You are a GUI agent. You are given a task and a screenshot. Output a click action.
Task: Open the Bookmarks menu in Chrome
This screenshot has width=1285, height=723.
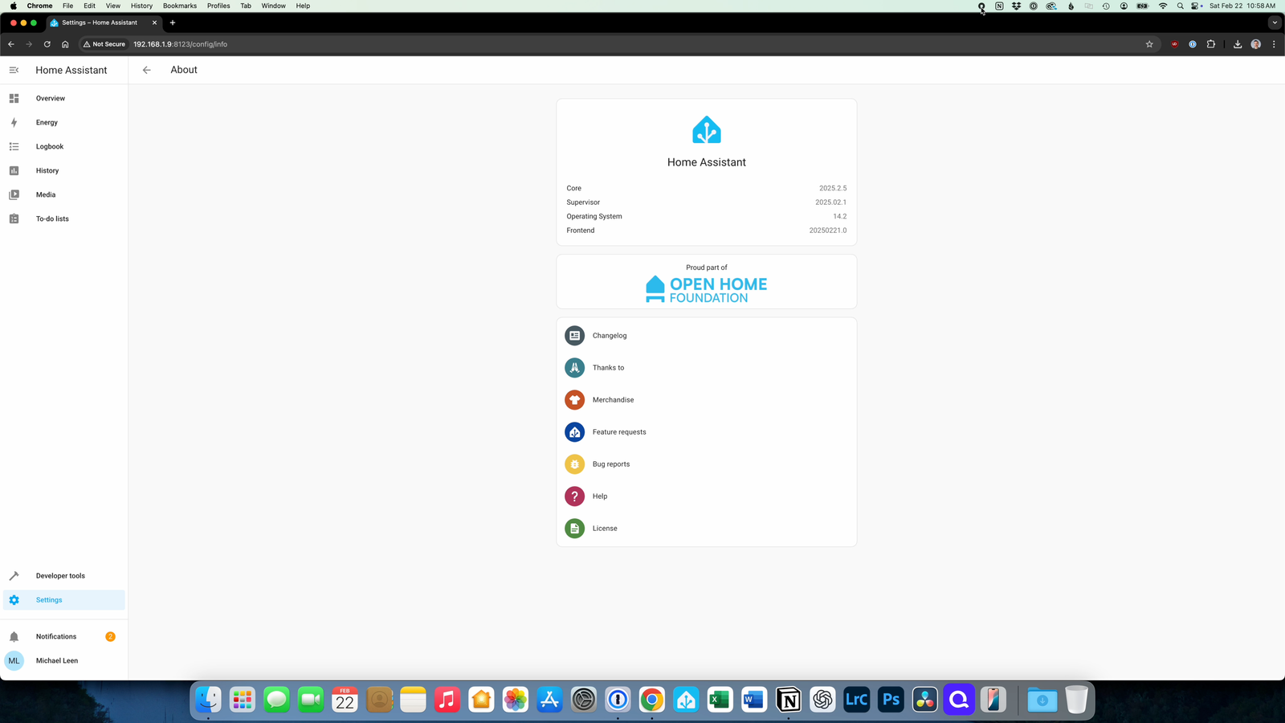point(179,6)
